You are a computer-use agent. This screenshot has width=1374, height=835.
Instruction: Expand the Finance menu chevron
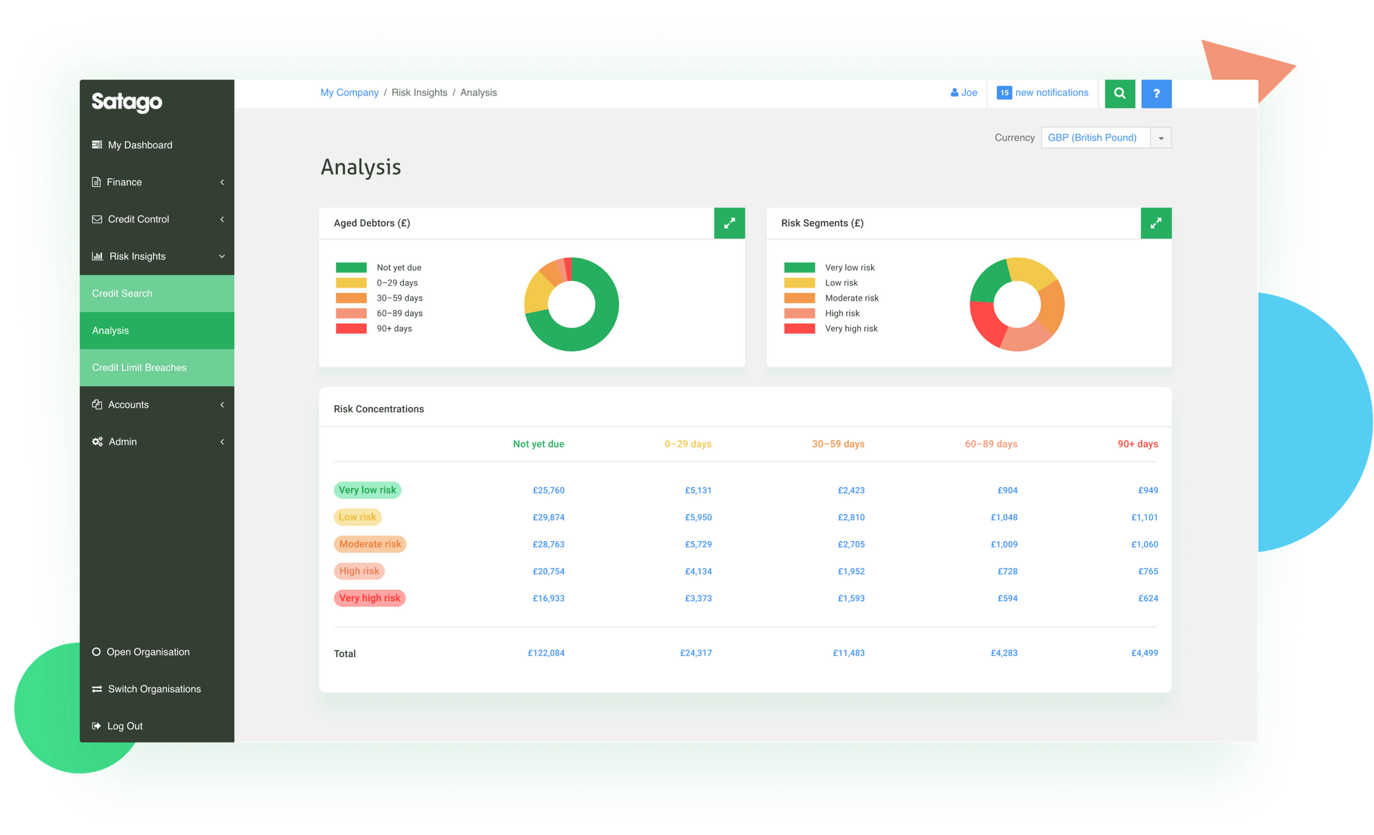pos(222,182)
